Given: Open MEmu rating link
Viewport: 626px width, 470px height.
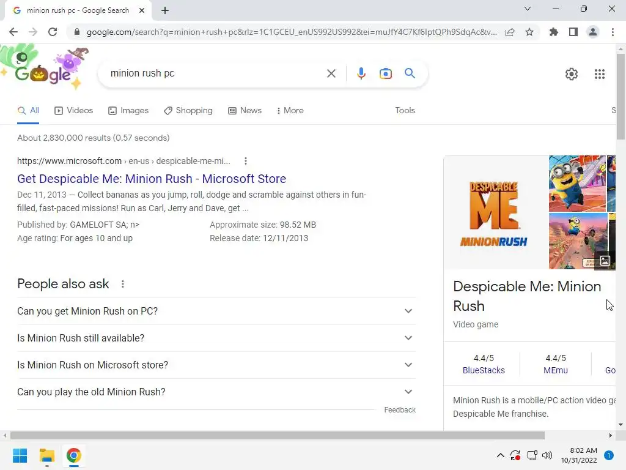Looking at the screenshot, I should 555,370.
